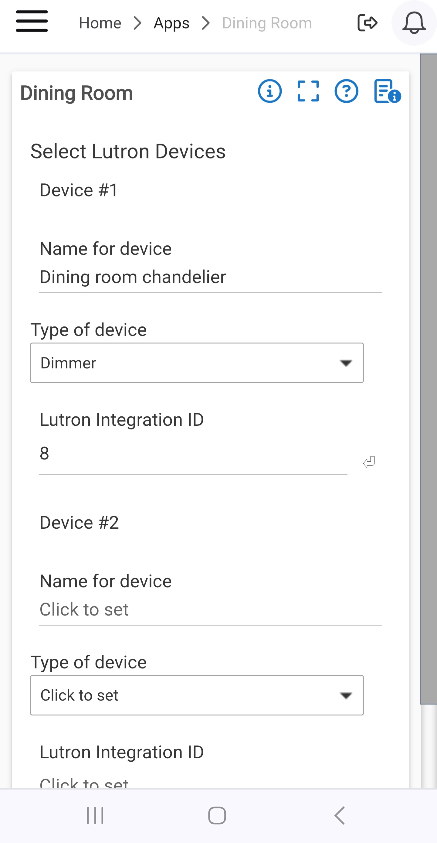Select the Dining Room breadcrumb item
Image resolution: width=437 pixels, height=843 pixels.
click(x=267, y=23)
